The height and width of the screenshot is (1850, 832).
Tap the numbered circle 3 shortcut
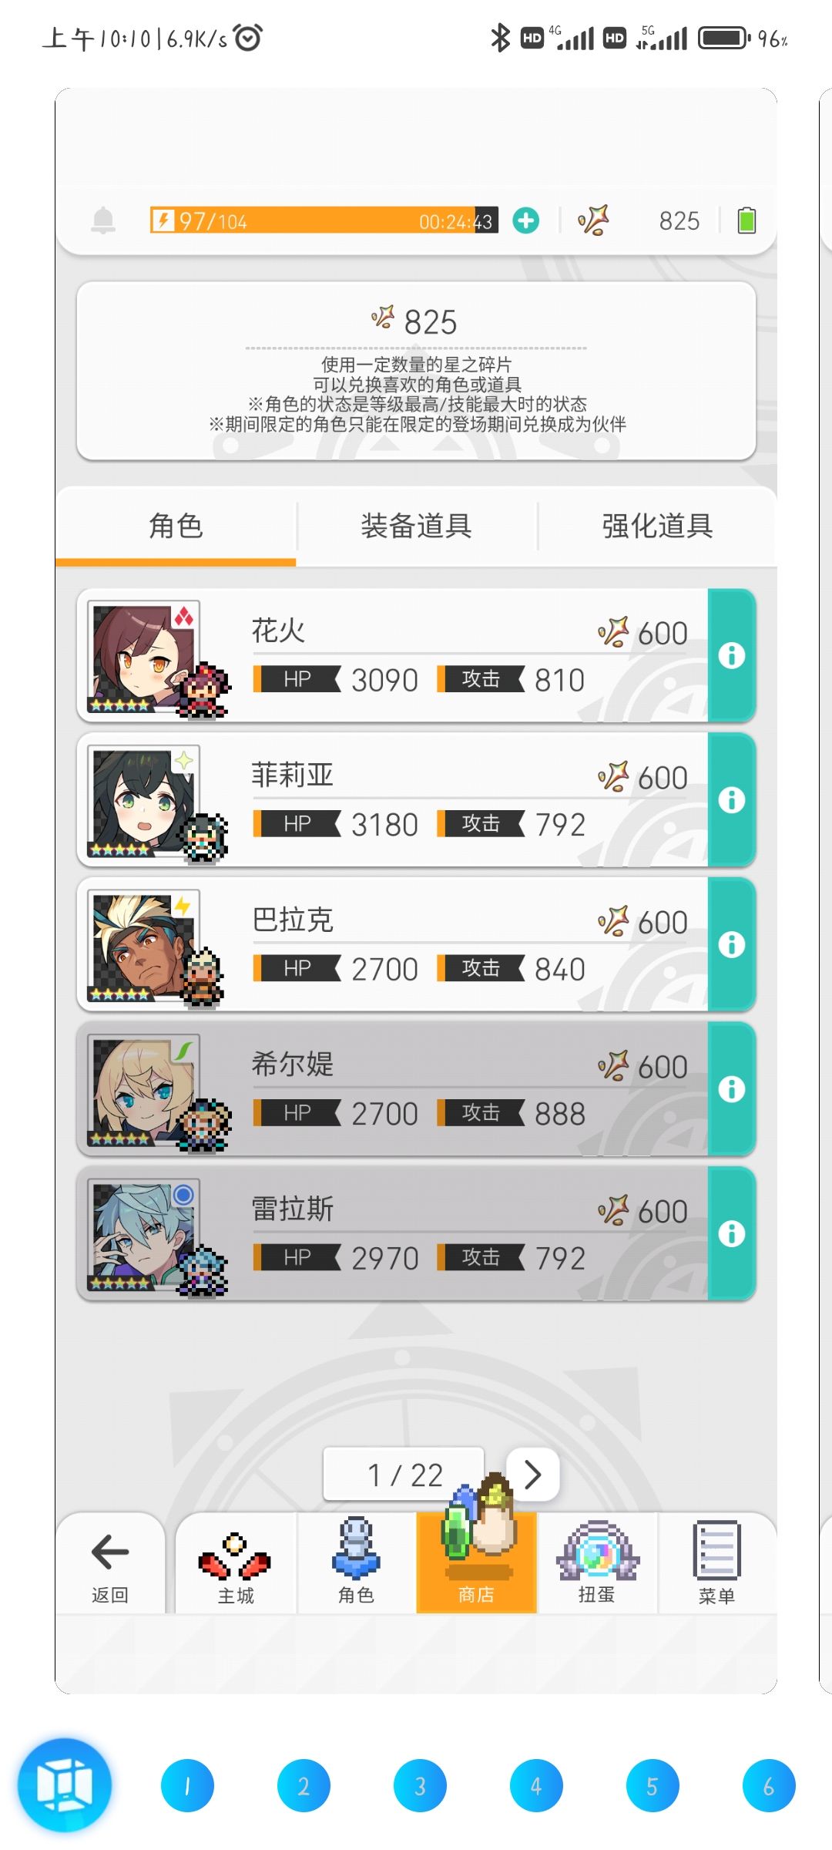pyautogui.click(x=420, y=1785)
